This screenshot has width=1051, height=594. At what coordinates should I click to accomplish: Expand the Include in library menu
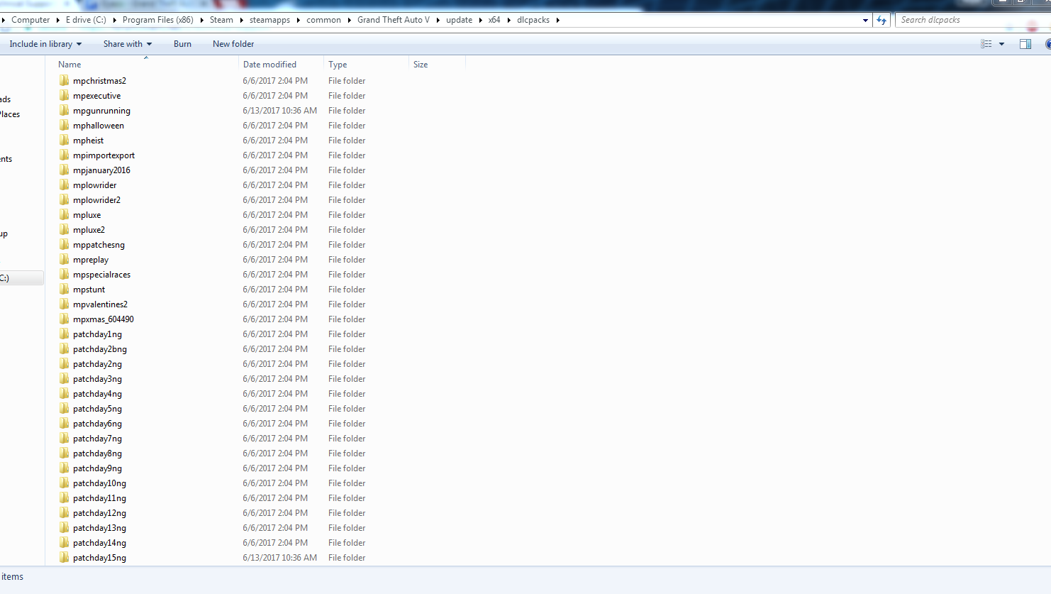point(45,44)
